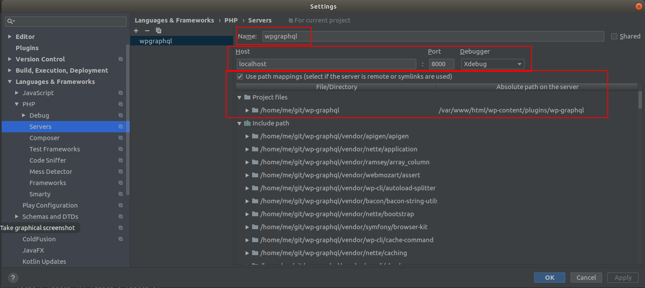Expand the JavaScript settings node
This screenshot has height=288, width=645.
pos(17,93)
